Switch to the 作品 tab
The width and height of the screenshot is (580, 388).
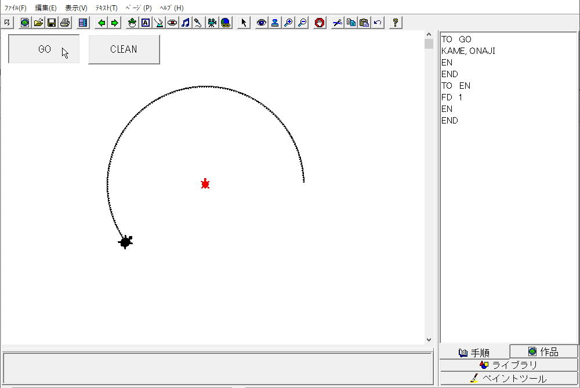[x=543, y=351]
